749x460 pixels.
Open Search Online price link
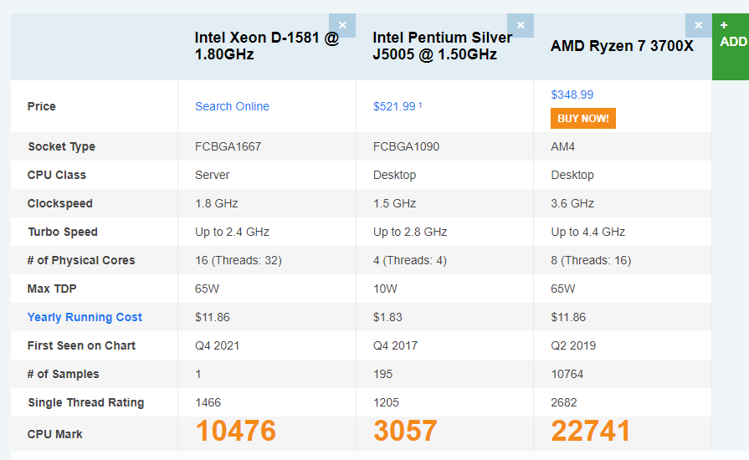(232, 106)
